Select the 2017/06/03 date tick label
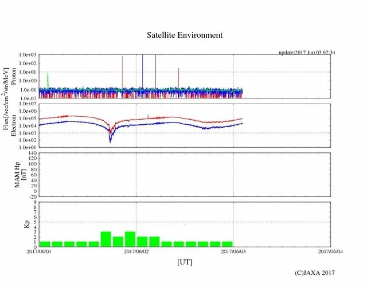The image size is (367, 284). click(x=233, y=251)
